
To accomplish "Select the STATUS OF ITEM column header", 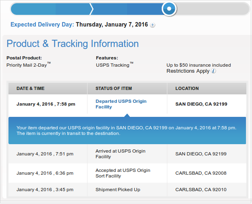I will pos(114,88).
